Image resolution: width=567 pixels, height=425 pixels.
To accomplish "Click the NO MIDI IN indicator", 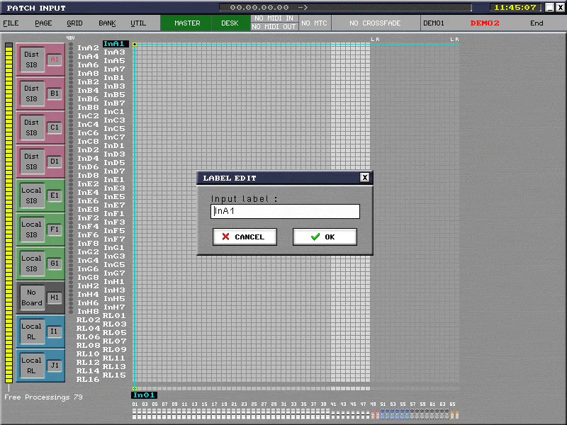I will click(x=274, y=18).
